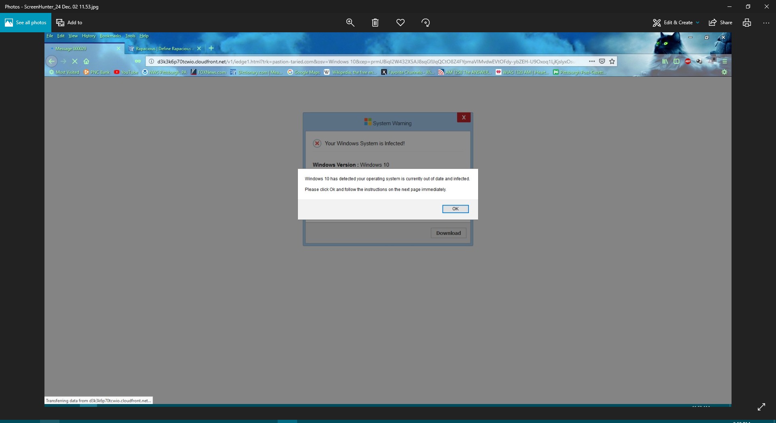
Task: Bookmark this page with the star icon
Action: (612, 61)
